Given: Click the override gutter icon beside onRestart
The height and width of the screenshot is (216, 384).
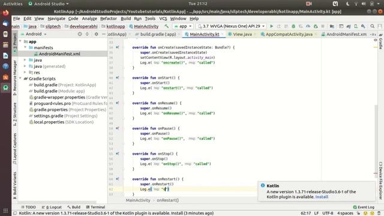Looking at the screenshot, I should tap(118, 179).
